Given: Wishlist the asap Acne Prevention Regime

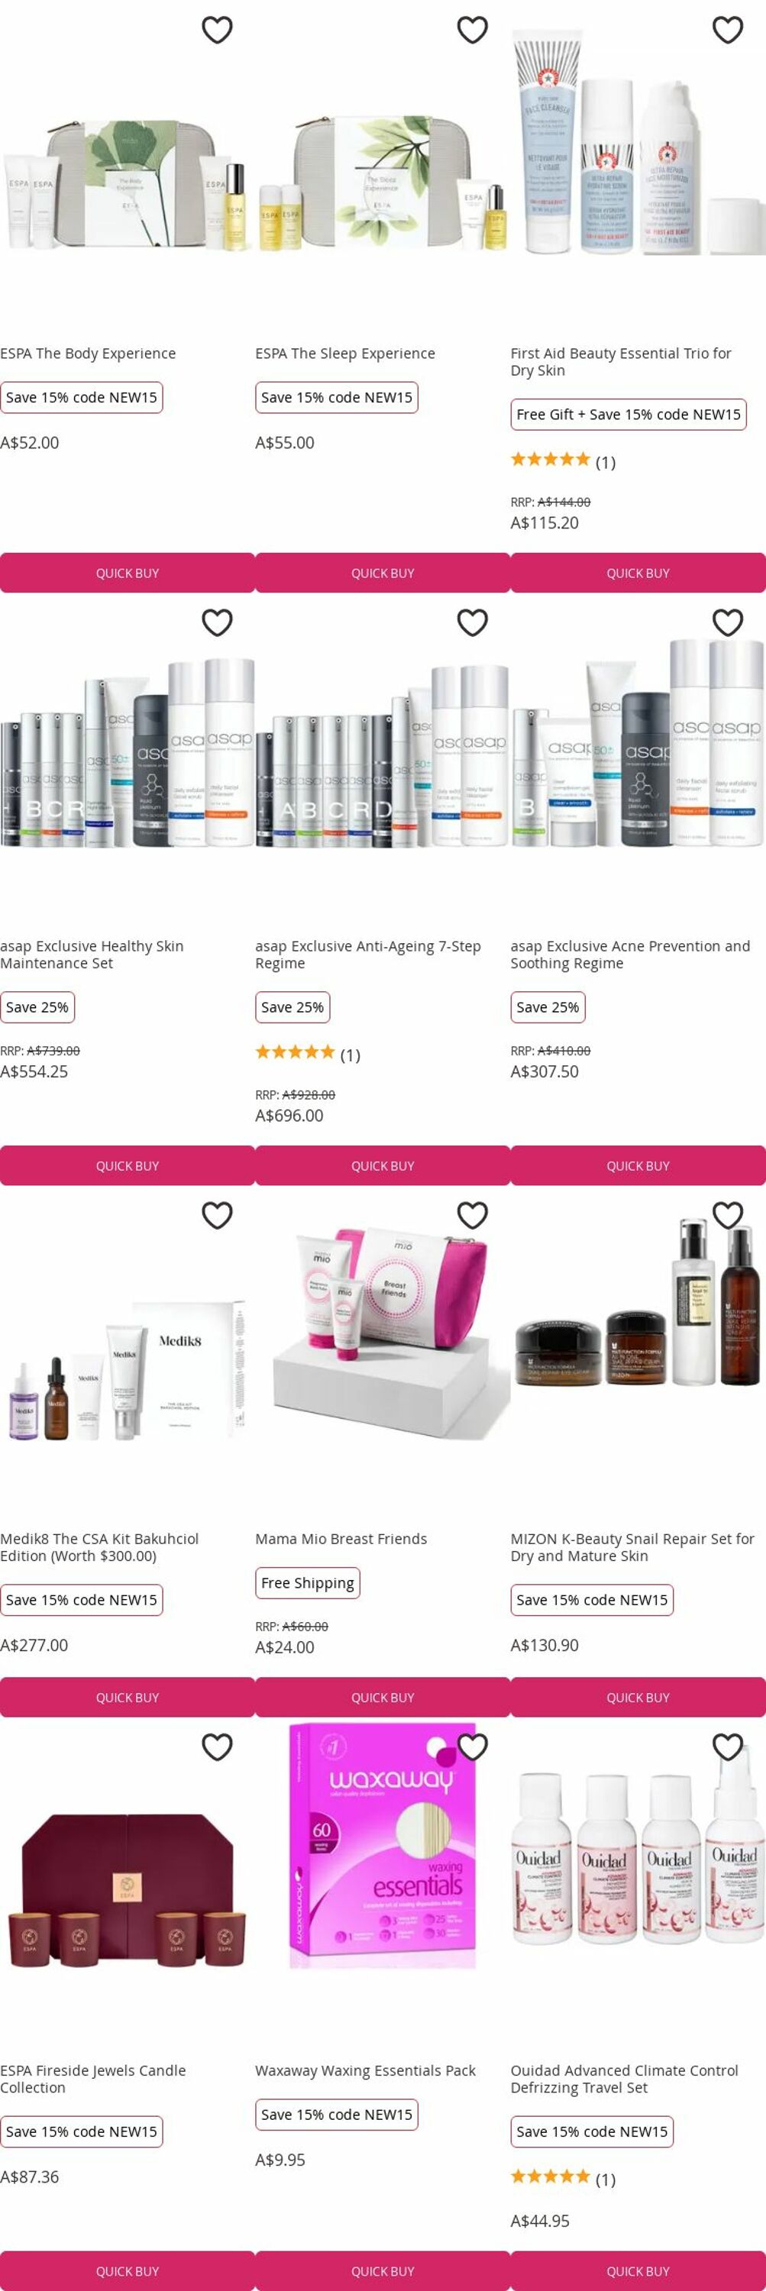Looking at the screenshot, I should 728,622.
